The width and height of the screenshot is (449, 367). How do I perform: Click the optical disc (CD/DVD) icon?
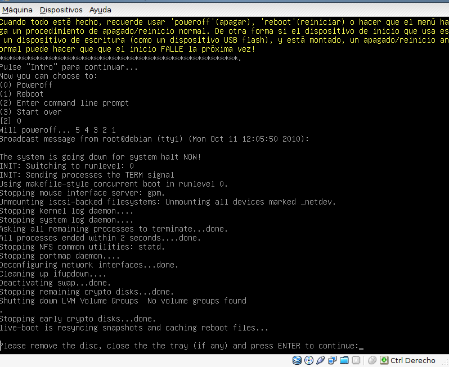point(309,360)
